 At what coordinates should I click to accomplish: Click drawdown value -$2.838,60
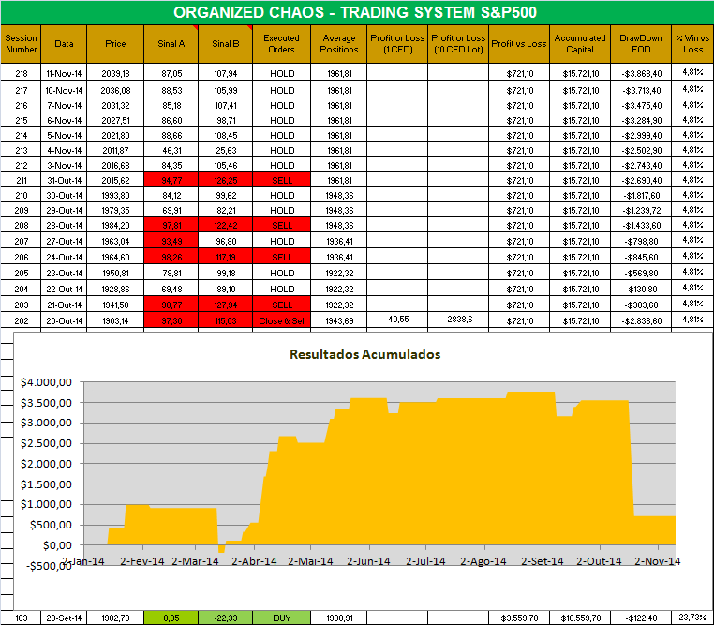coord(641,320)
